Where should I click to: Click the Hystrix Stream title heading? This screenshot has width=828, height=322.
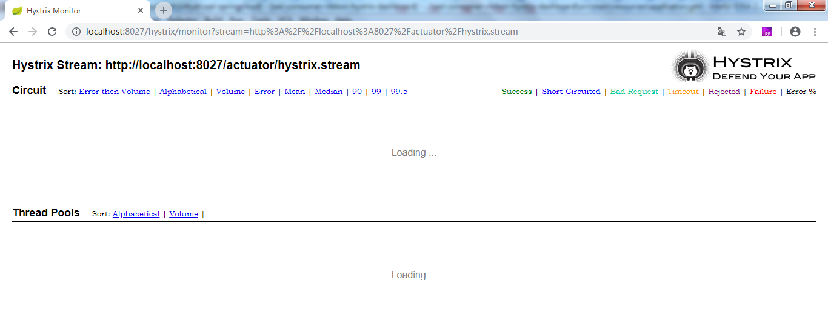pyautogui.click(x=186, y=65)
